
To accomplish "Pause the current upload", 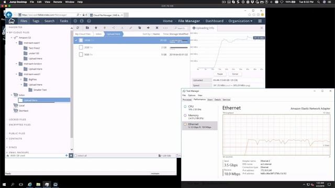I will (x=220, y=74).
